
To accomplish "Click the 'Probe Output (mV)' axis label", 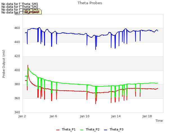I will 4,64.
